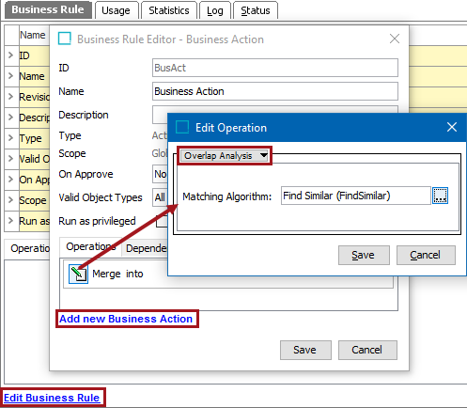Cancel the Business Rule Editor dialog
This screenshot has width=467, height=408.
pyautogui.click(x=367, y=350)
